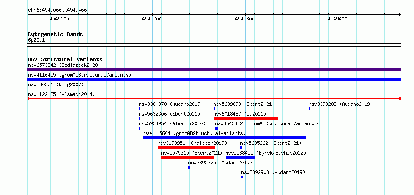The image size is (414, 195).
Task: Open variant nsv5639699 (Ebert2021) label
Action: point(244,104)
